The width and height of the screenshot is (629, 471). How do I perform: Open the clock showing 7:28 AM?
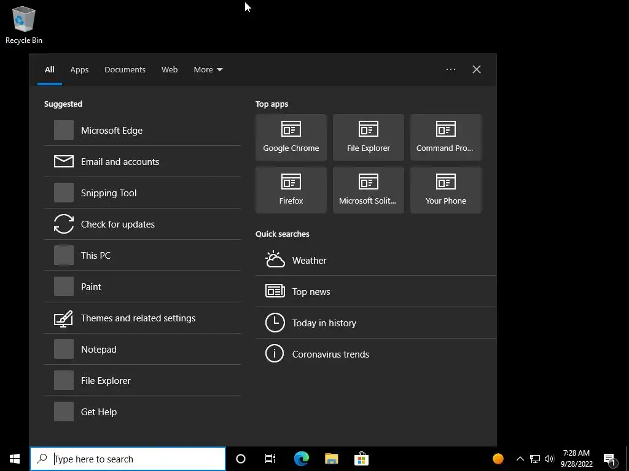[x=576, y=459]
